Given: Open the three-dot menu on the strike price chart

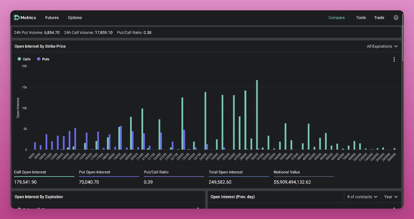Looking at the screenshot, I should coord(394,59).
